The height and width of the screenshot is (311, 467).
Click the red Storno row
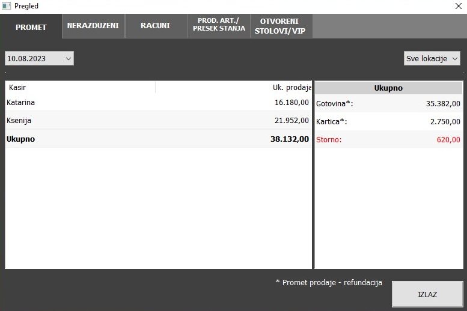tap(388, 139)
